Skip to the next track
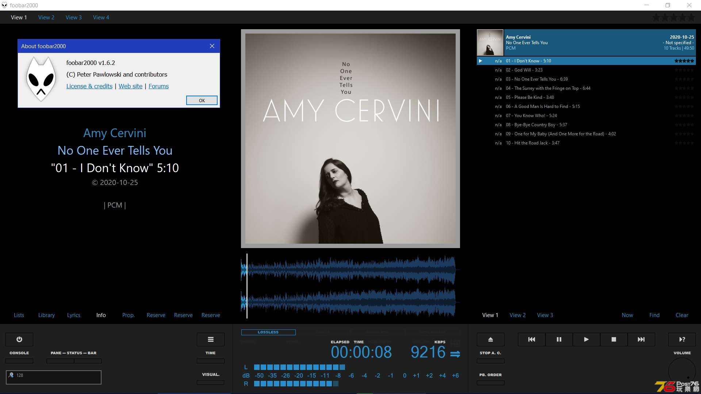701x394 pixels. pos(641,339)
